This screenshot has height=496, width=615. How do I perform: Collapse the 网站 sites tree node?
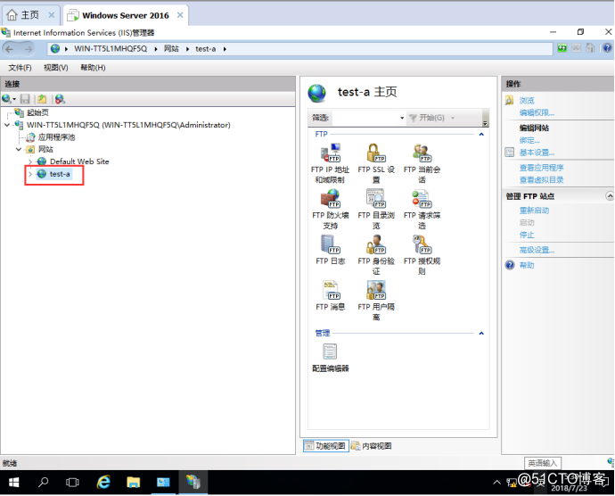pyautogui.click(x=19, y=150)
